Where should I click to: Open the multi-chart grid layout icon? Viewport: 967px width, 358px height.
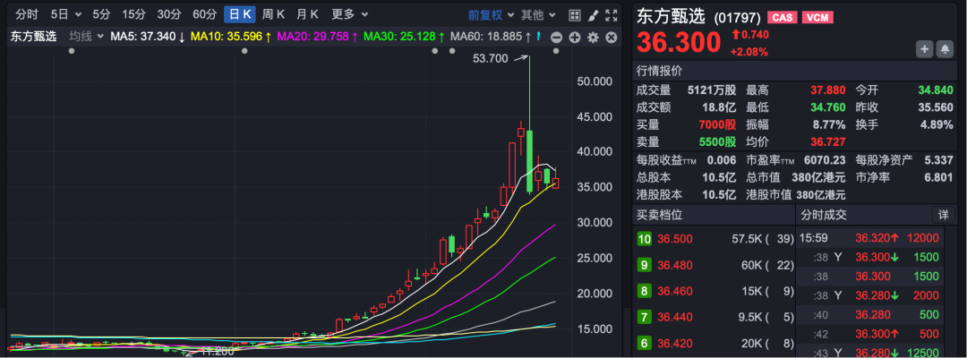click(x=574, y=15)
